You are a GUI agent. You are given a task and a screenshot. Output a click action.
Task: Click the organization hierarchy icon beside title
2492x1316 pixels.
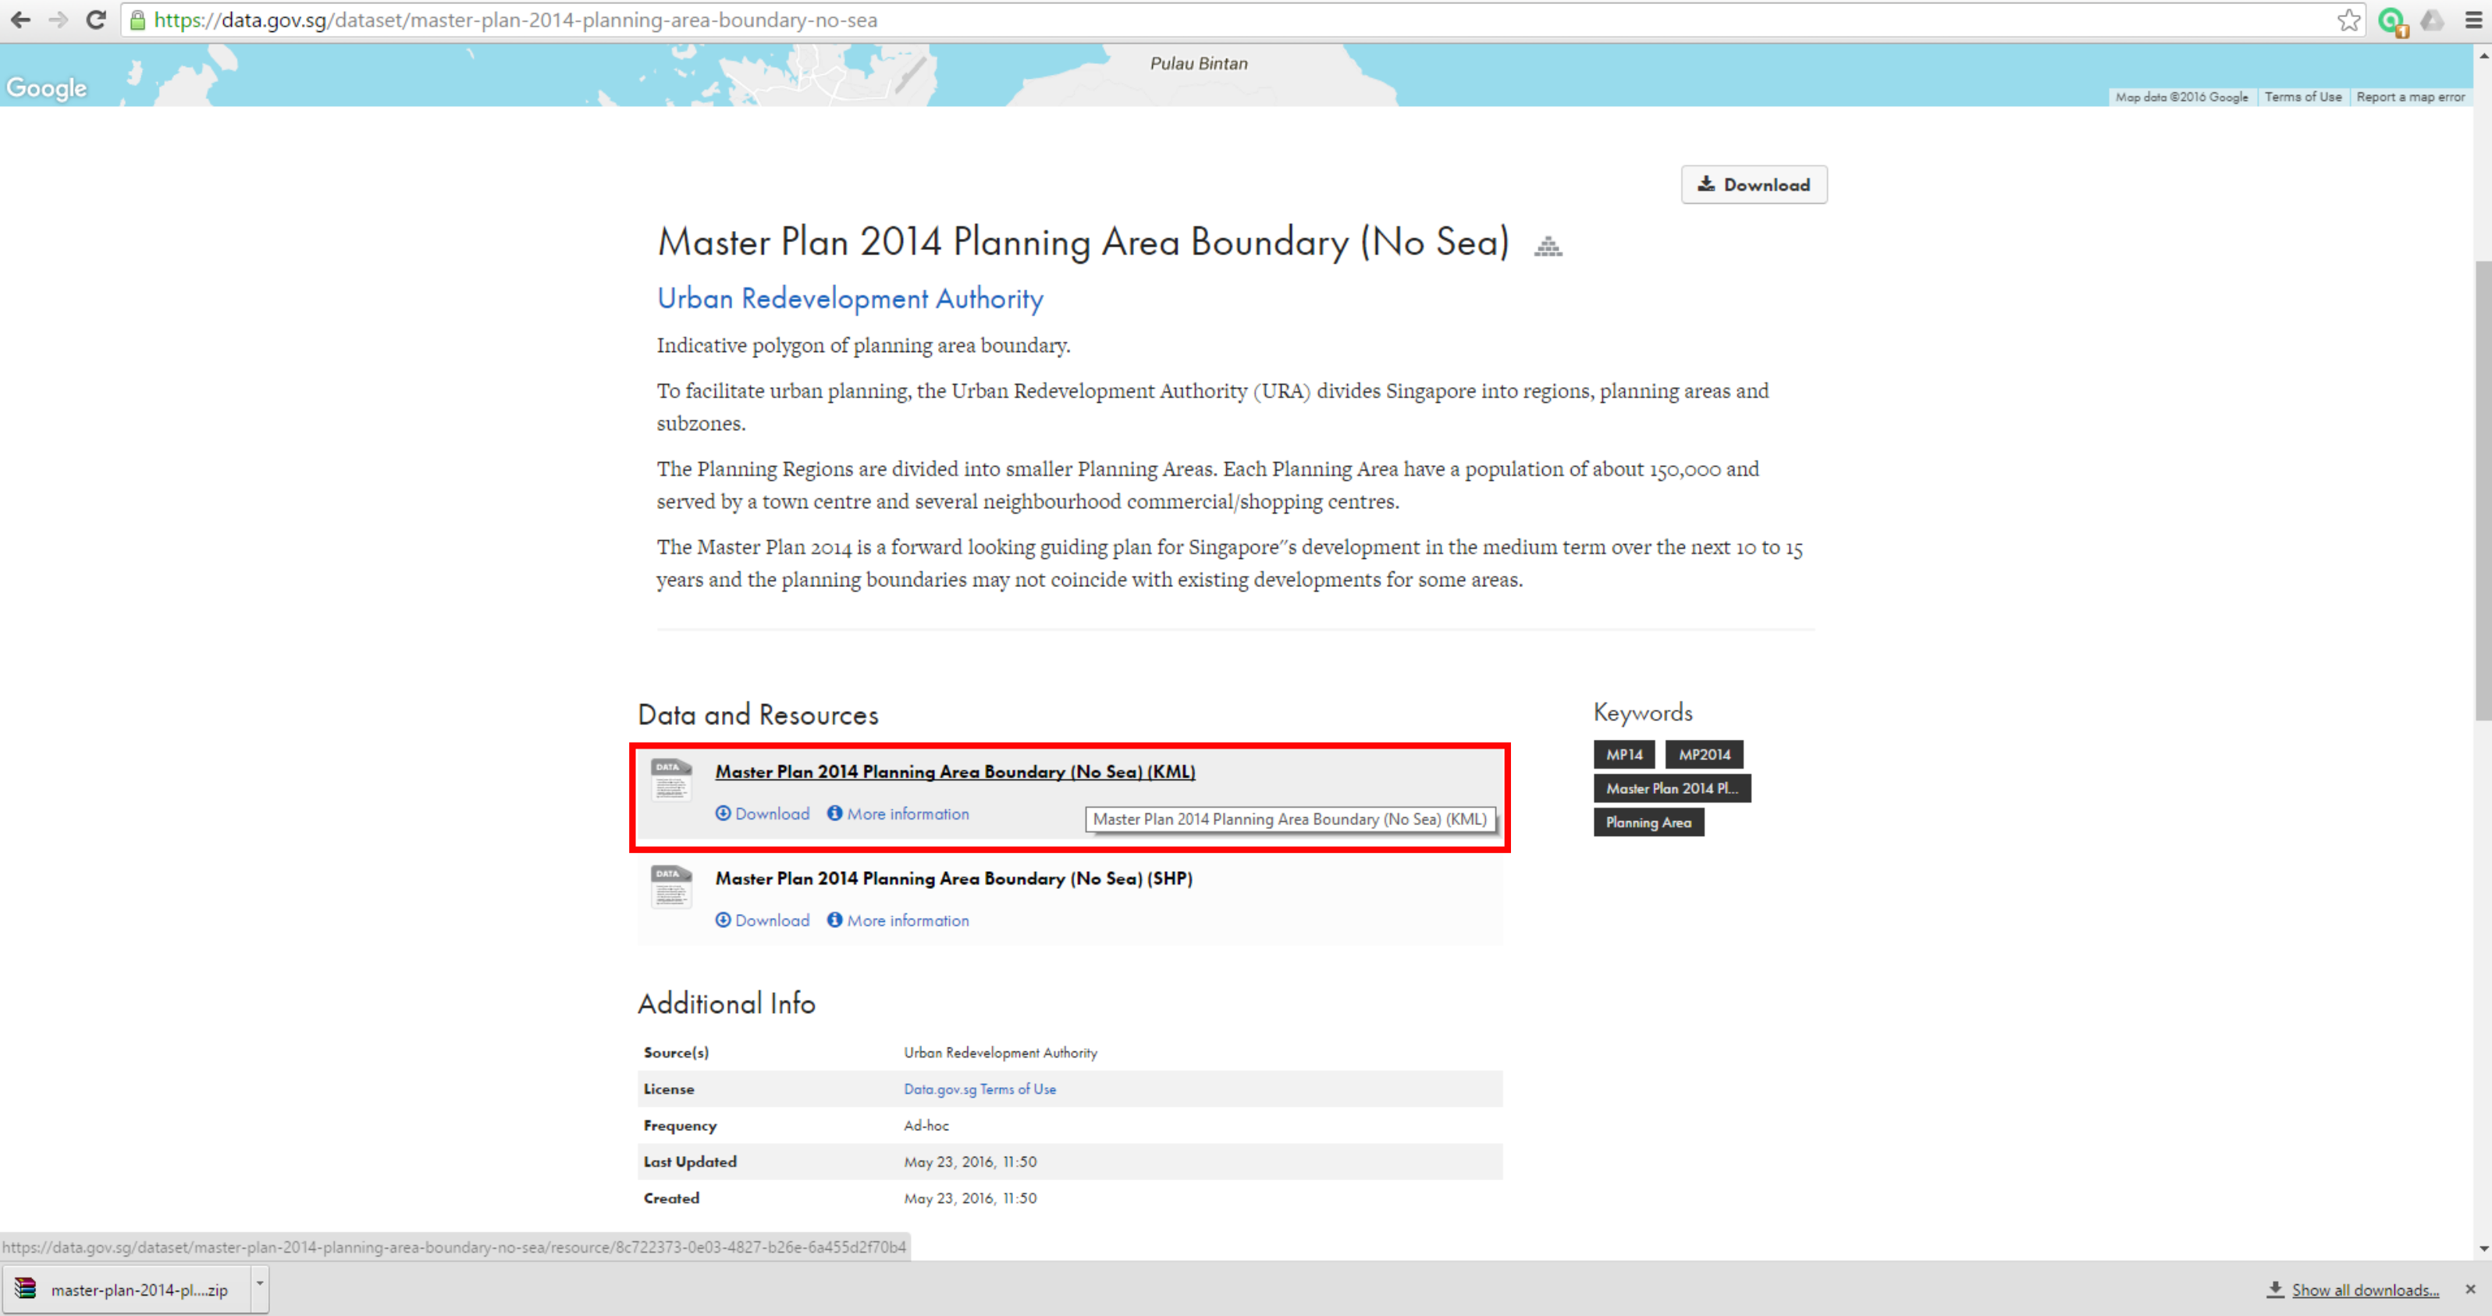(x=1548, y=247)
